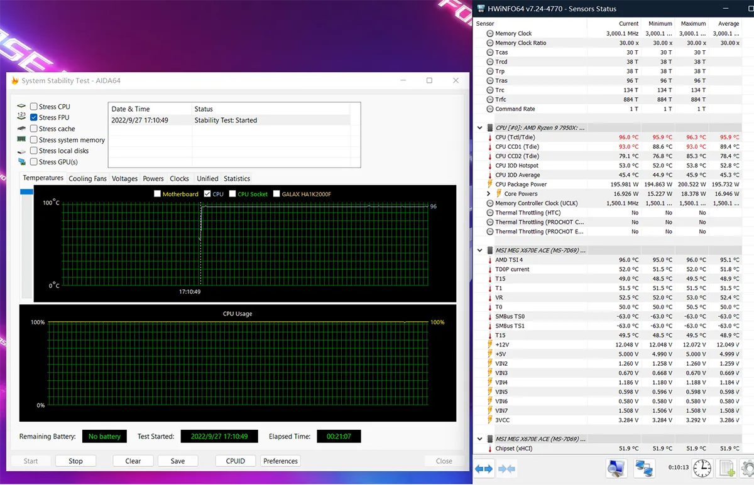Switch to the Cooling Fans tab
The width and height of the screenshot is (754, 485).
(x=87, y=179)
